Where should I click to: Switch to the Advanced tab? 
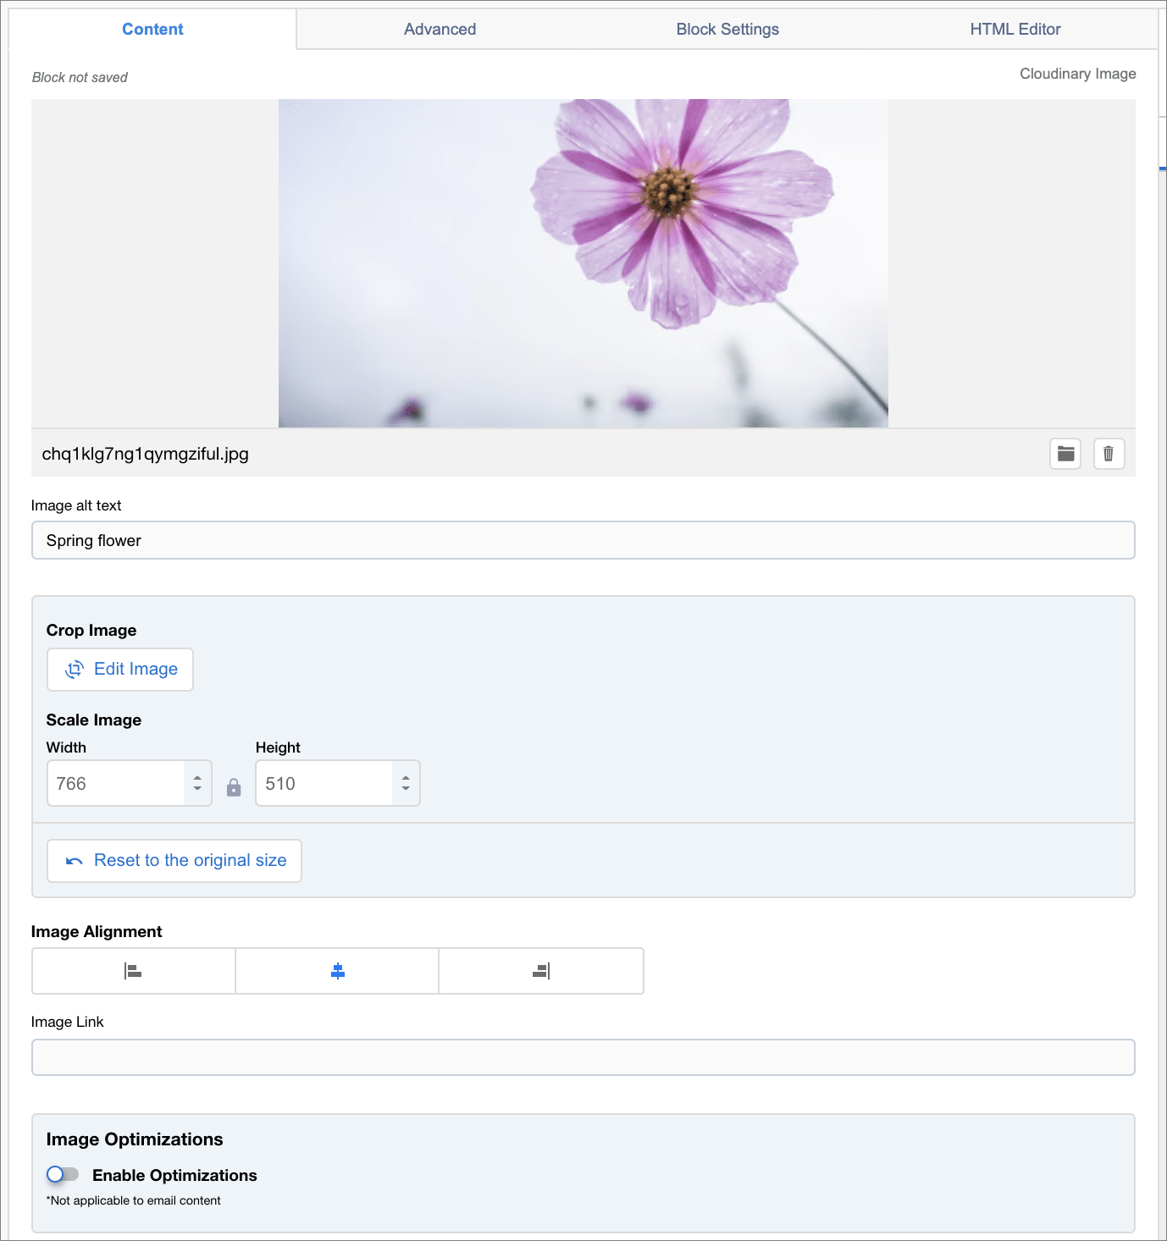(440, 30)
